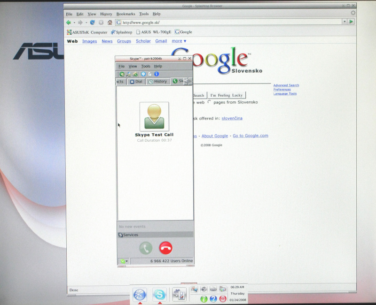
Task: Open the browser's Bookmarks menu
Action: tap(125, 14)
